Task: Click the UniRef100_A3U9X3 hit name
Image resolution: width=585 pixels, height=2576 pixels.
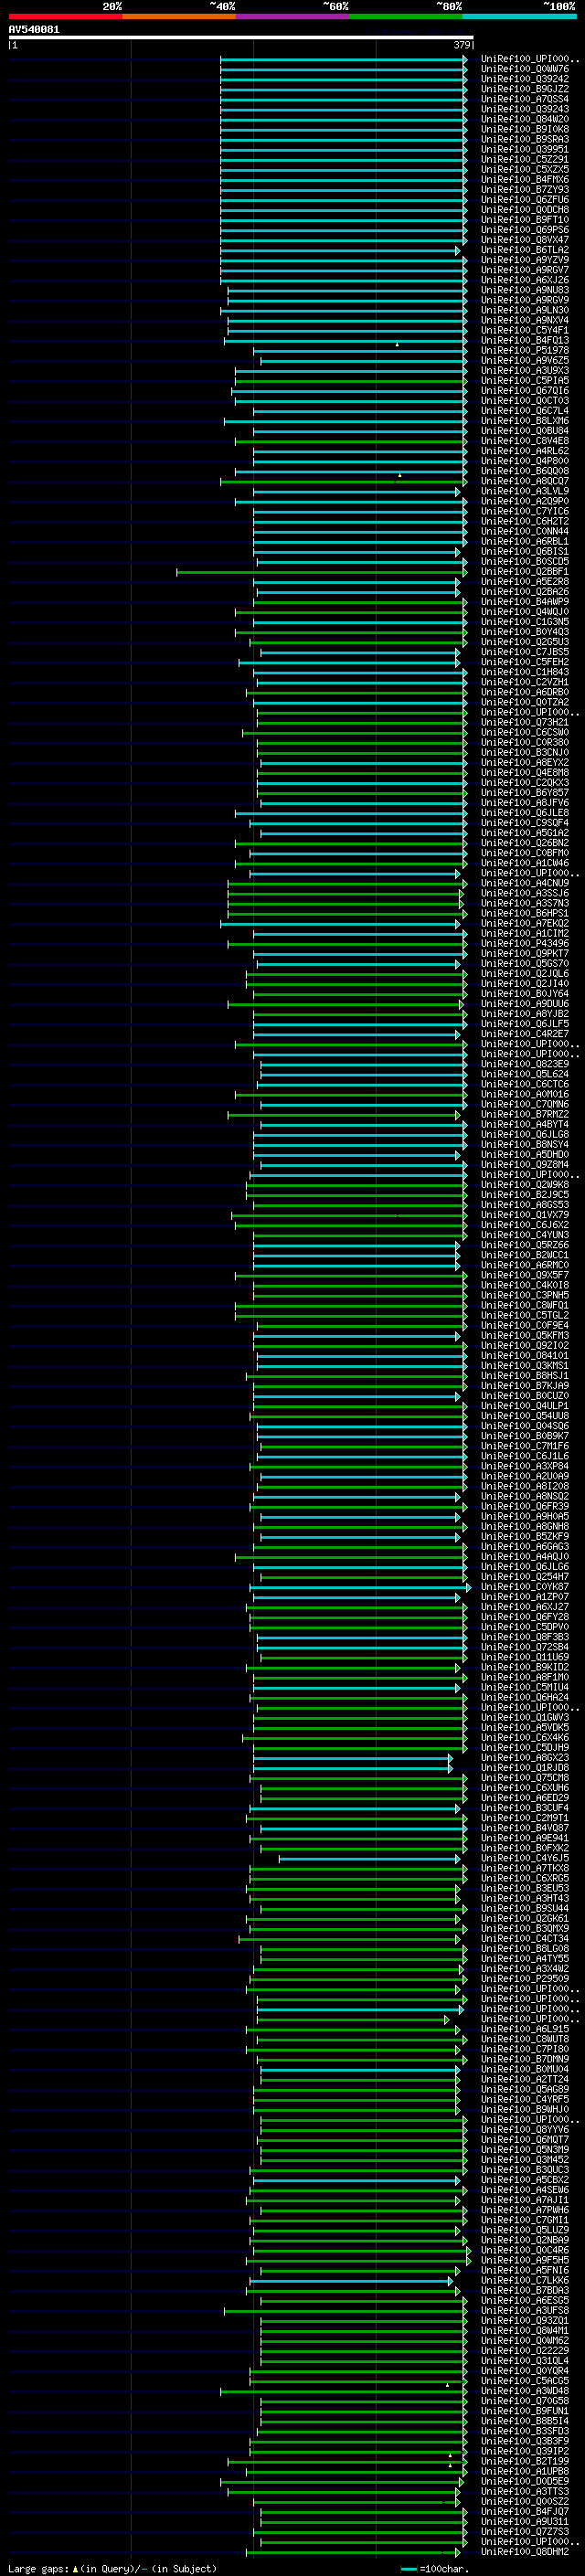Action: coord(524,370)
